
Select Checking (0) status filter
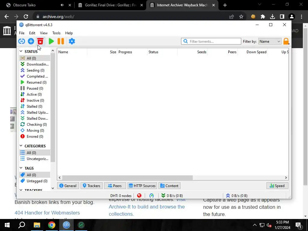coord(35,125)
